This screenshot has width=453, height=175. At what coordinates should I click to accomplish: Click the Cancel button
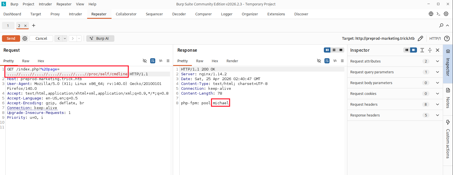[x=41, y=38]
